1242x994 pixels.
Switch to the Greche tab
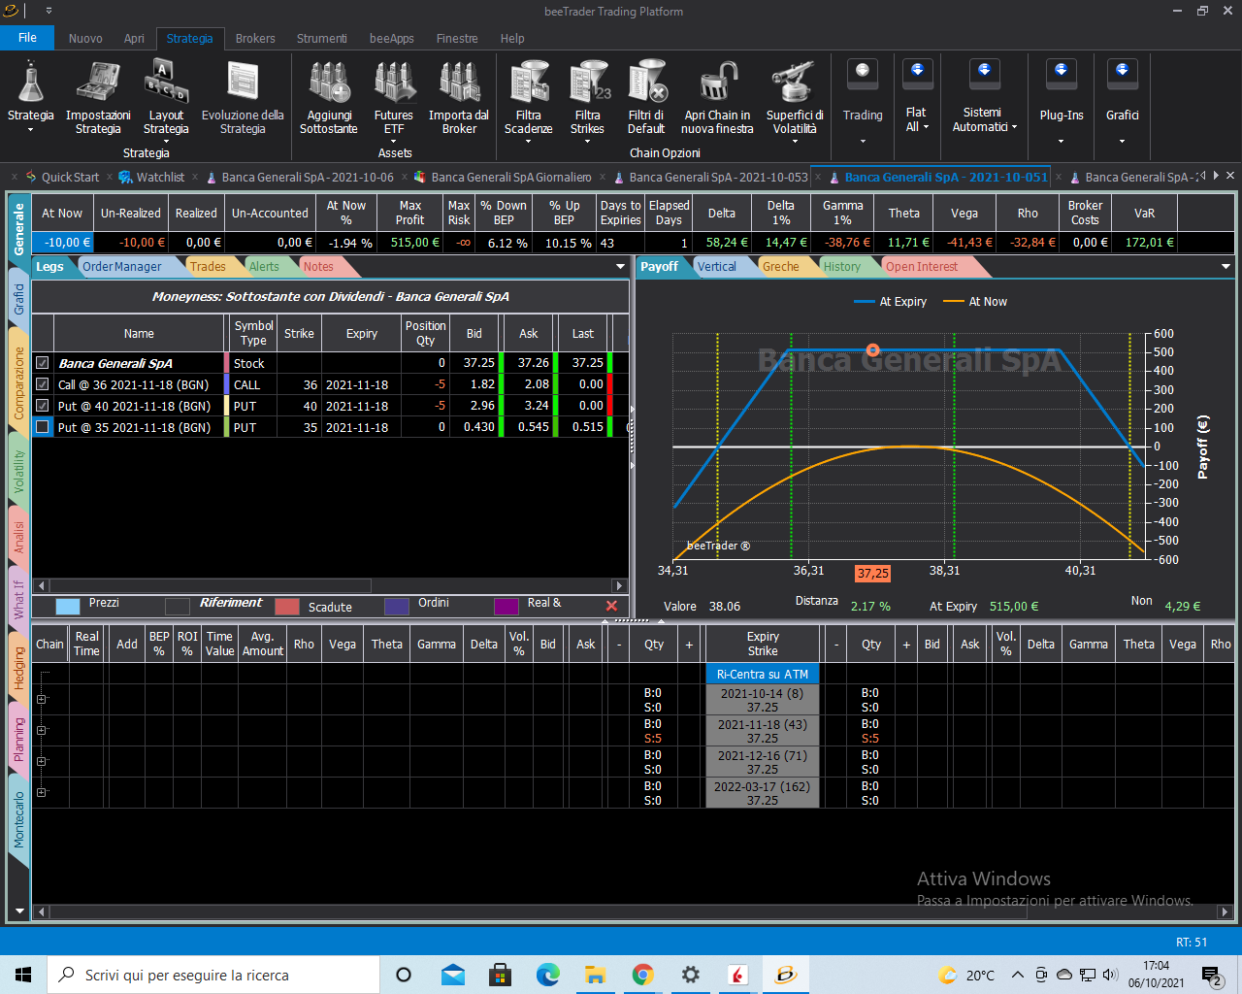[780, 267]
